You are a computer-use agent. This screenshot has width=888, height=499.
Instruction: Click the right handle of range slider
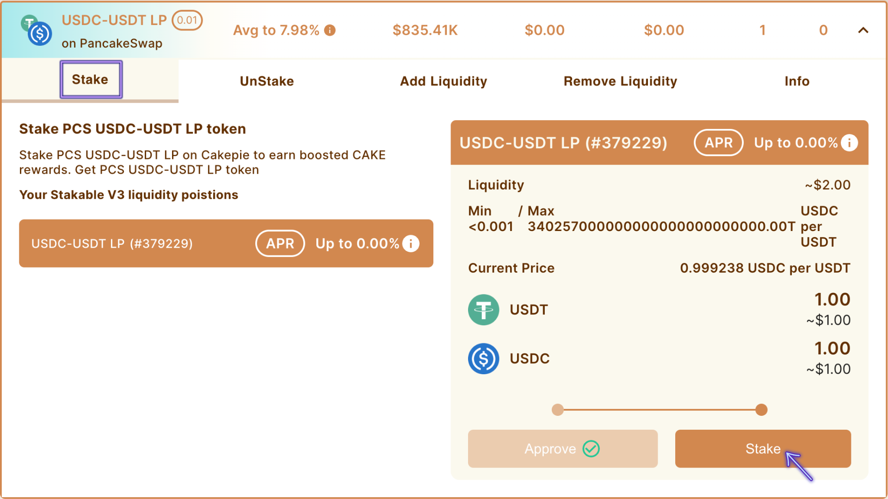coord(761,410)
